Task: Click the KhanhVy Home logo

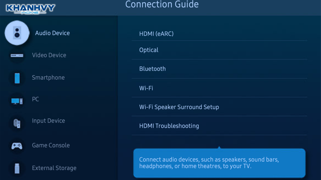Action: coord(30,8)
